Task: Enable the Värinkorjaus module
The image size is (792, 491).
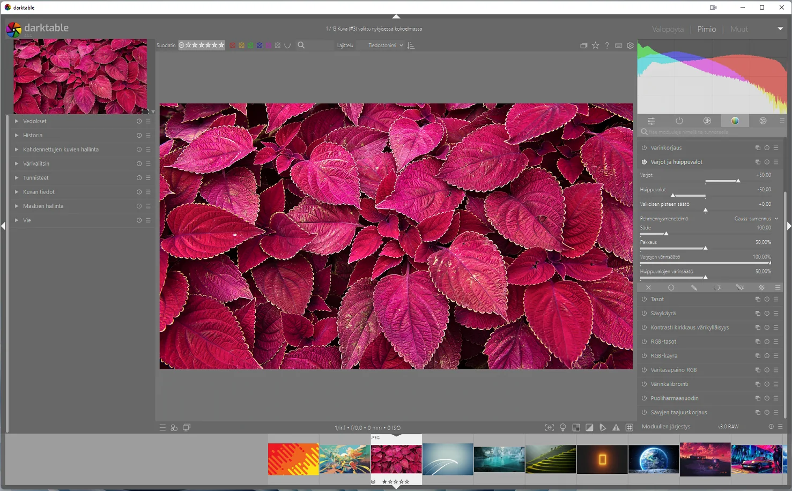Action: point(644,148)
